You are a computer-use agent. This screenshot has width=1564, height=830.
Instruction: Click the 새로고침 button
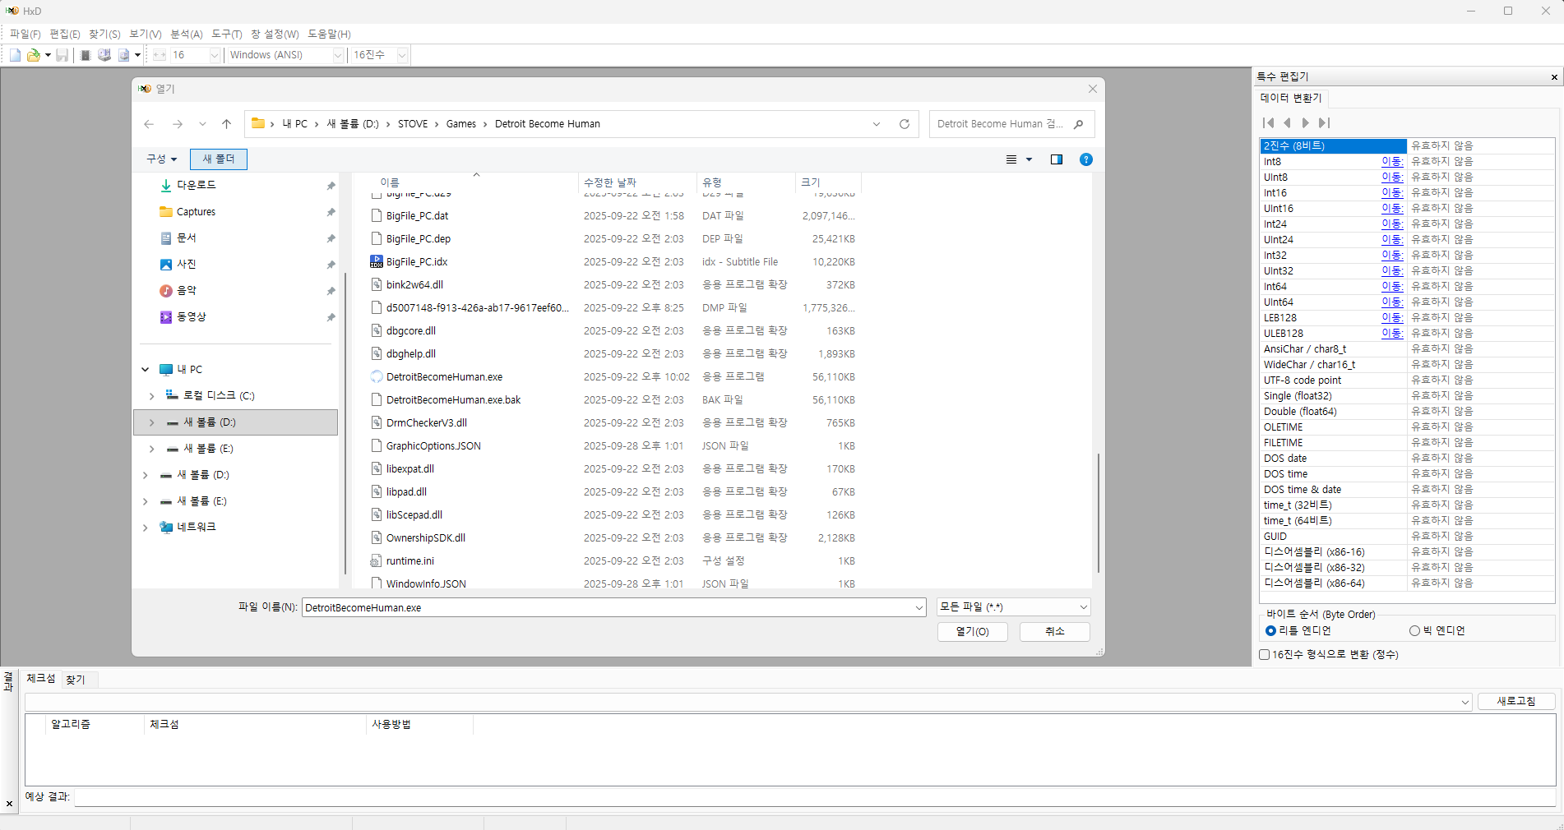pyautogui.click(x=1515, y=701)
